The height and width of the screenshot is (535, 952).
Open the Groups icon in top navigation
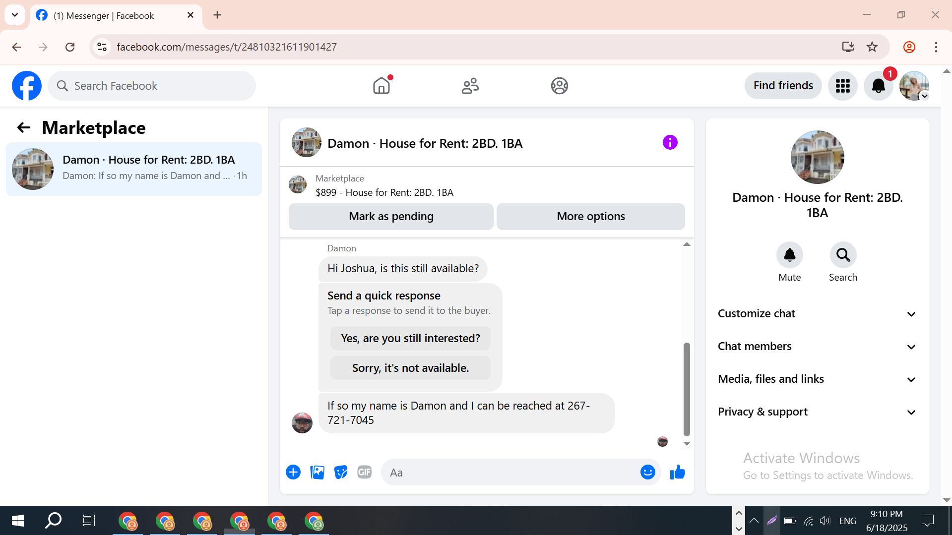[x=559, y=86]
